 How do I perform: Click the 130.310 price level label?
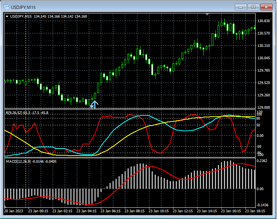263,46
